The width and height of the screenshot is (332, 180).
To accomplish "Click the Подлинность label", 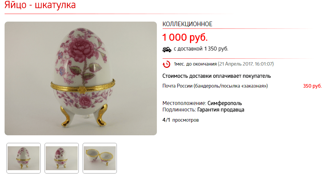I will (x=179, y=110).
